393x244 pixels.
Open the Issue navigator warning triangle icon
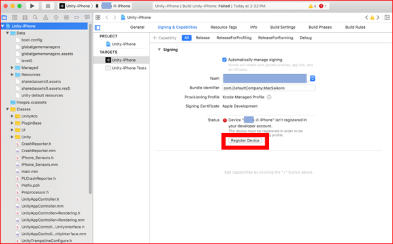[x=46, y=17]
